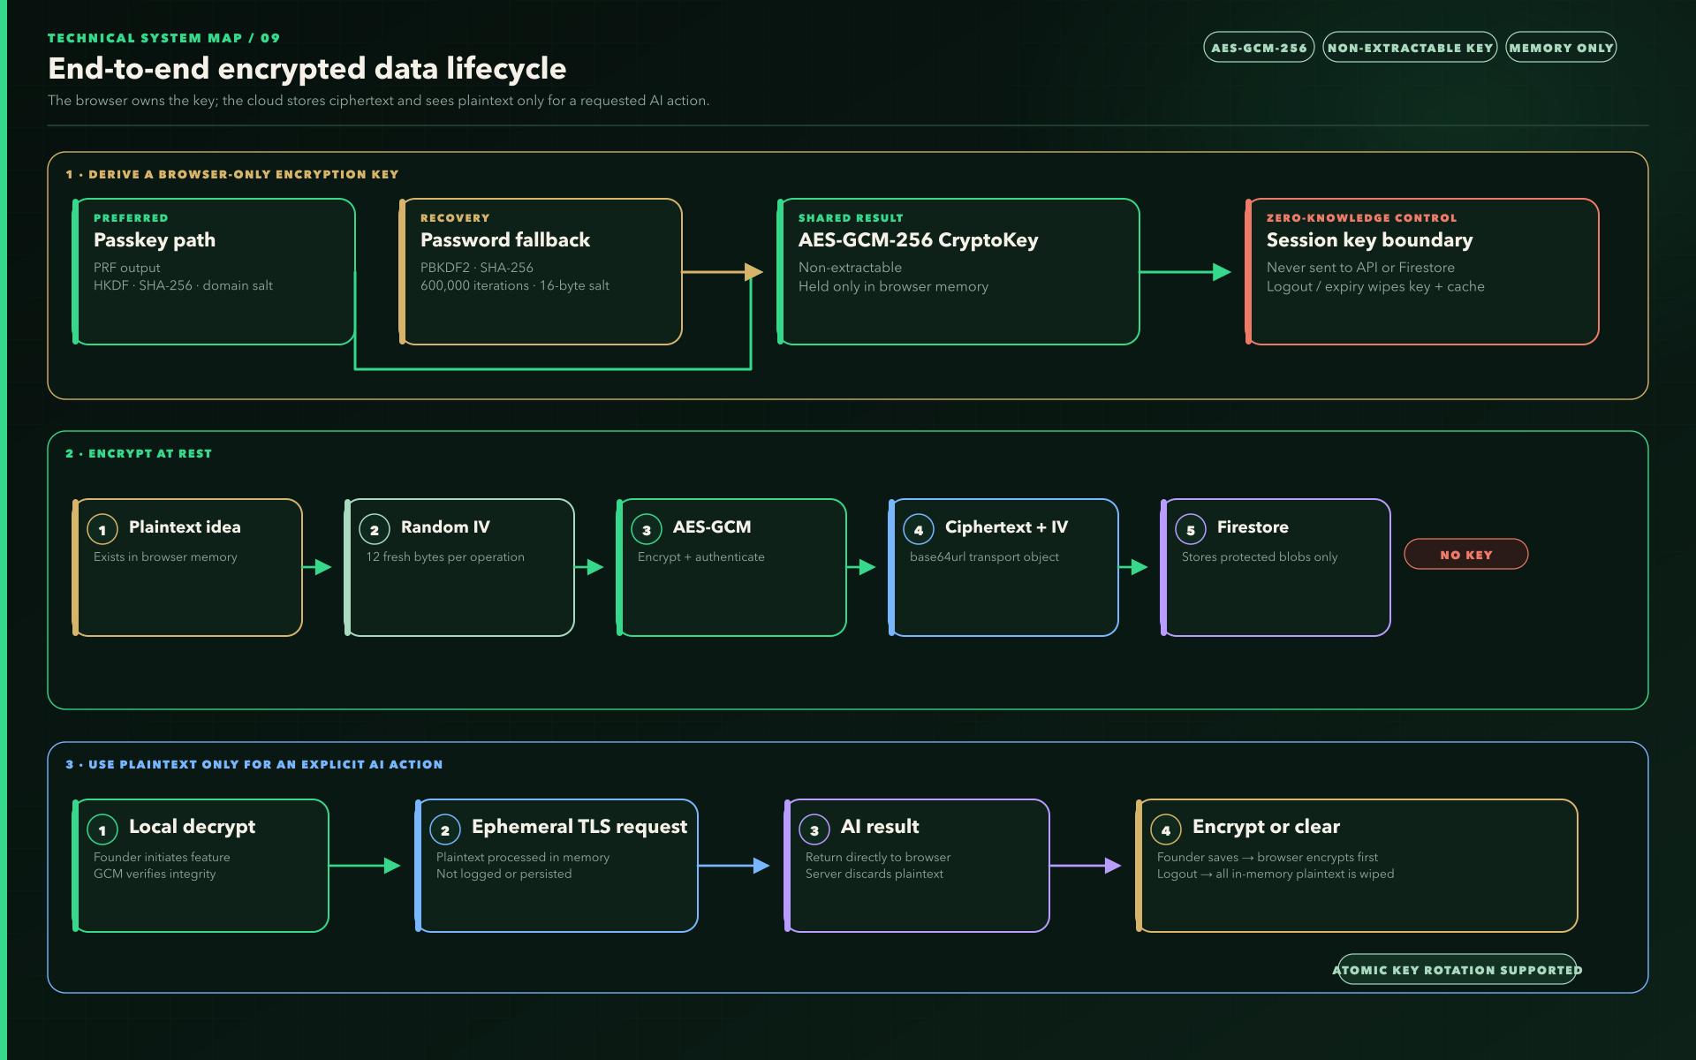This screenshot has height=1060, width=1696.
Task: Click the Password fallback title
Action: click(505, 240)
